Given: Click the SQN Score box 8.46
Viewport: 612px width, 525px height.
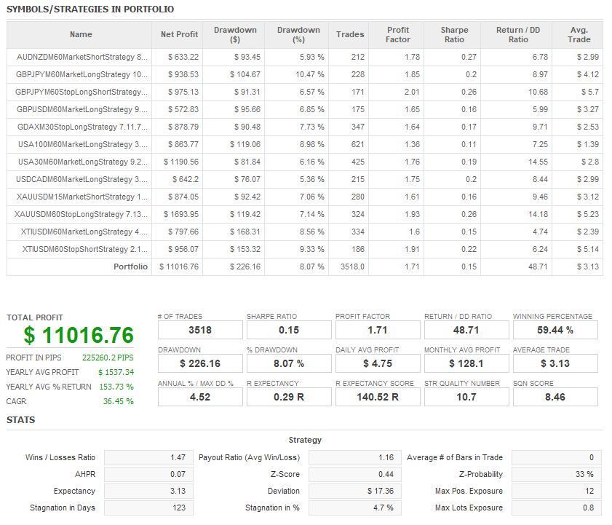Looking at the screenshot, I should 555,398.
